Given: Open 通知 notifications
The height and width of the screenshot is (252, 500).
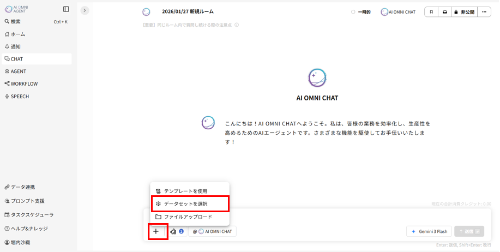Looking at the screenshot, I should pos(37,46).
